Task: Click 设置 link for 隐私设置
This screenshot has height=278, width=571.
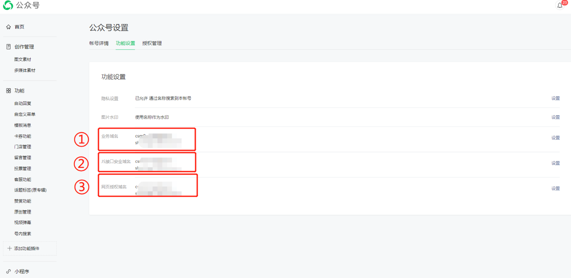Action: point(555,98)
